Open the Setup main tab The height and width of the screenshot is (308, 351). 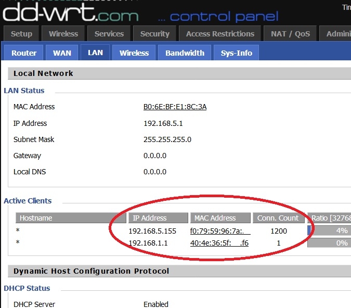[x=21, y=34]
